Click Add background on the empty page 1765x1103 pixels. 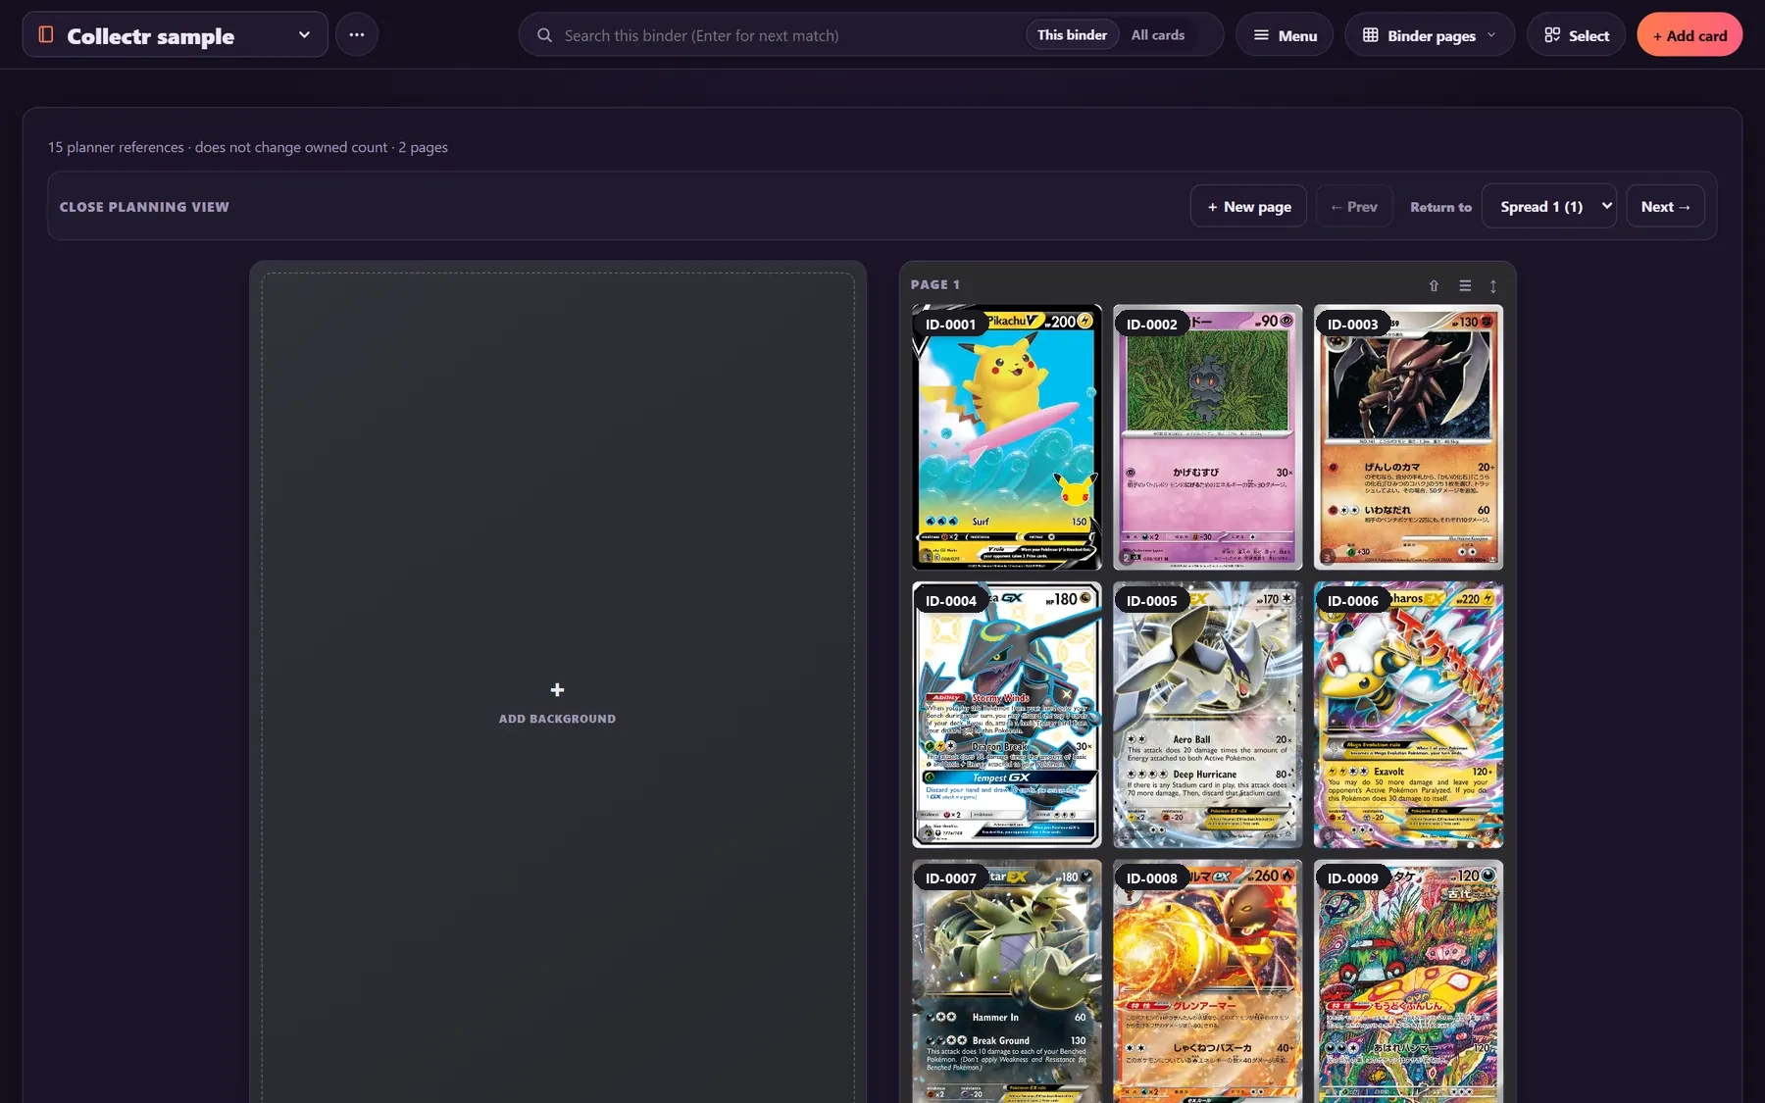tap(557, 703)
